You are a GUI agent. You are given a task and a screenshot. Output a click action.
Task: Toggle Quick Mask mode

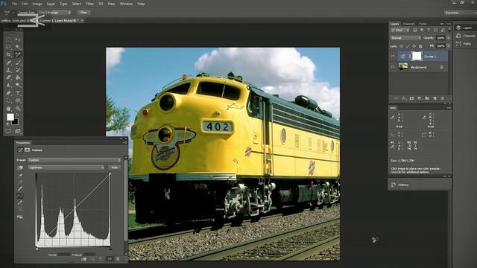[x=8, y=131]
